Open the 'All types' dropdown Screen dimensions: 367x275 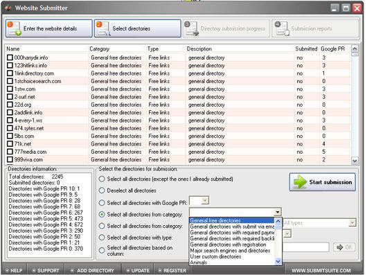(x=352, y=223)
